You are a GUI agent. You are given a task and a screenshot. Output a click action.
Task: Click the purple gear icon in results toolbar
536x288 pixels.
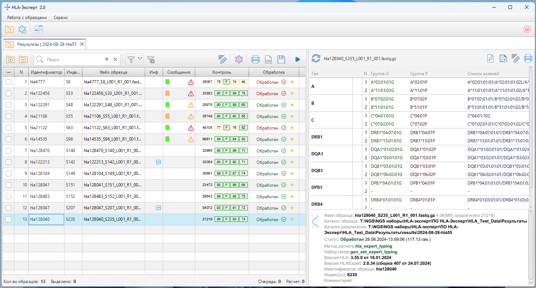239,59
